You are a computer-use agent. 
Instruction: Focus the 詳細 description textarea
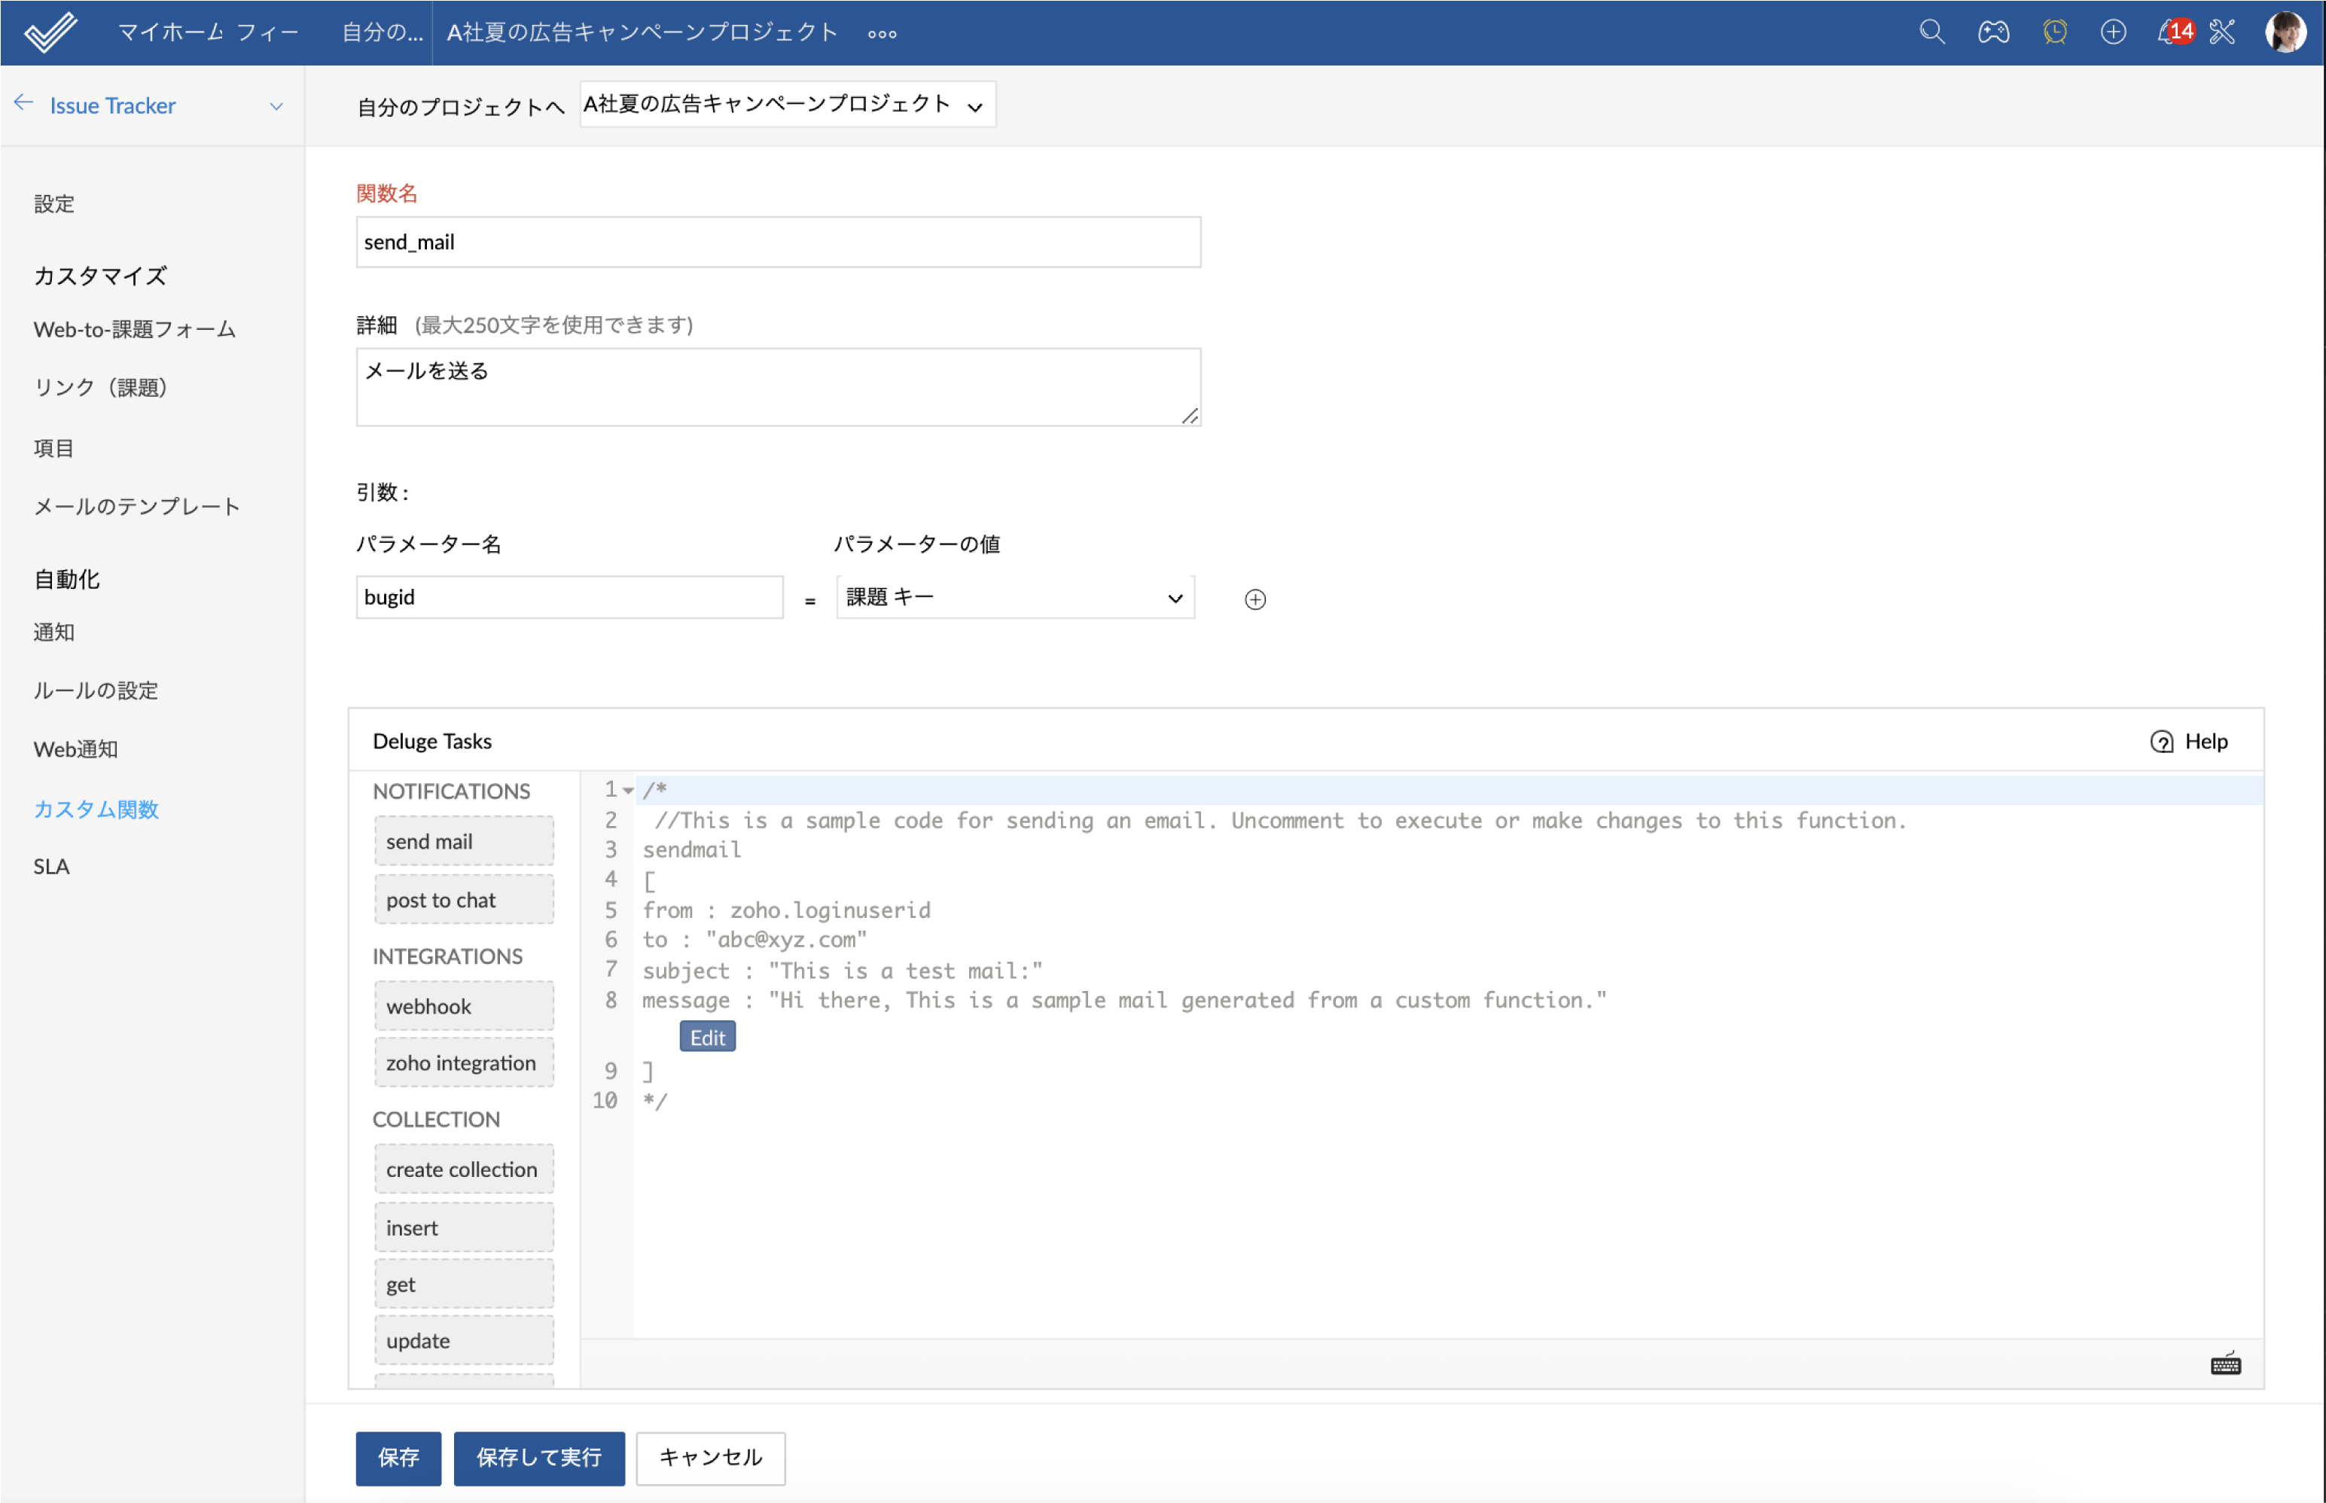pyautogui.click(x=778, y=388)
